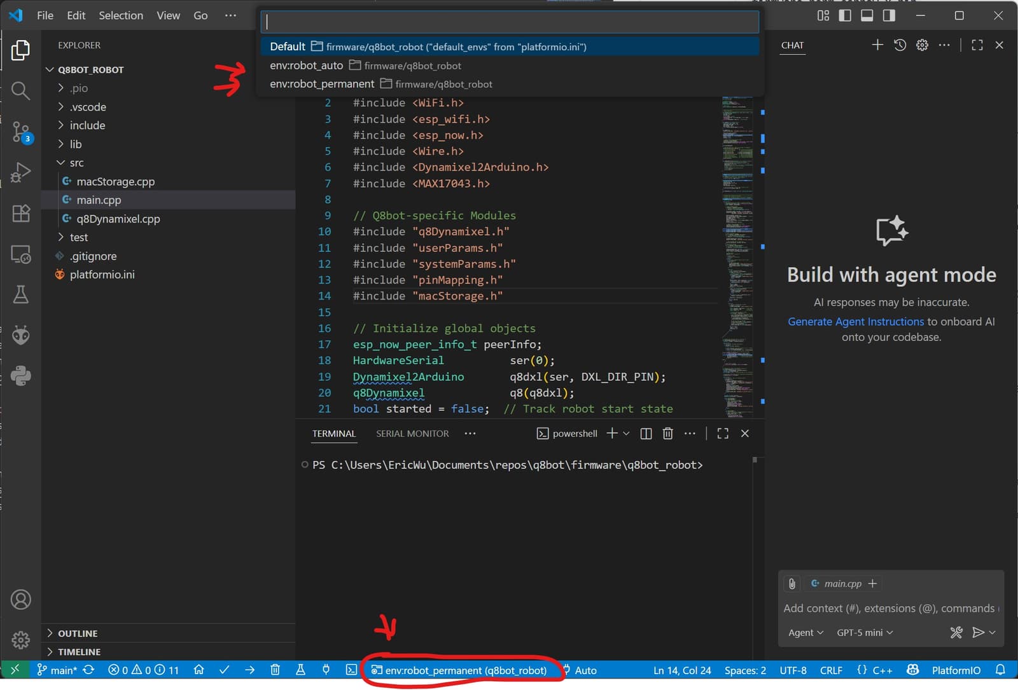Click PlatformIO Test flask in status bar
Viewport: 1018px width, 690px height.
300,670
